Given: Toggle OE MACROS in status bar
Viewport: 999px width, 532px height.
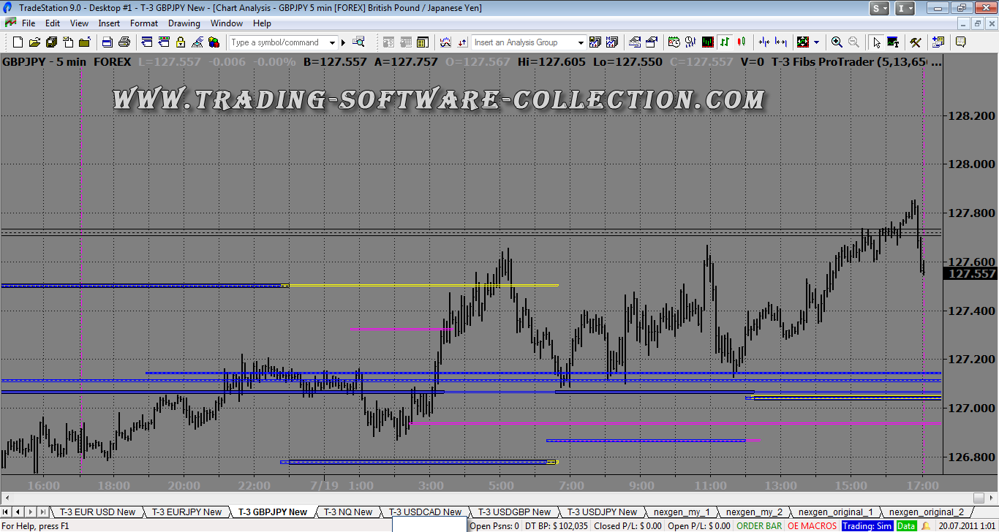Looking at the screenshot, I should coord(812,525).
